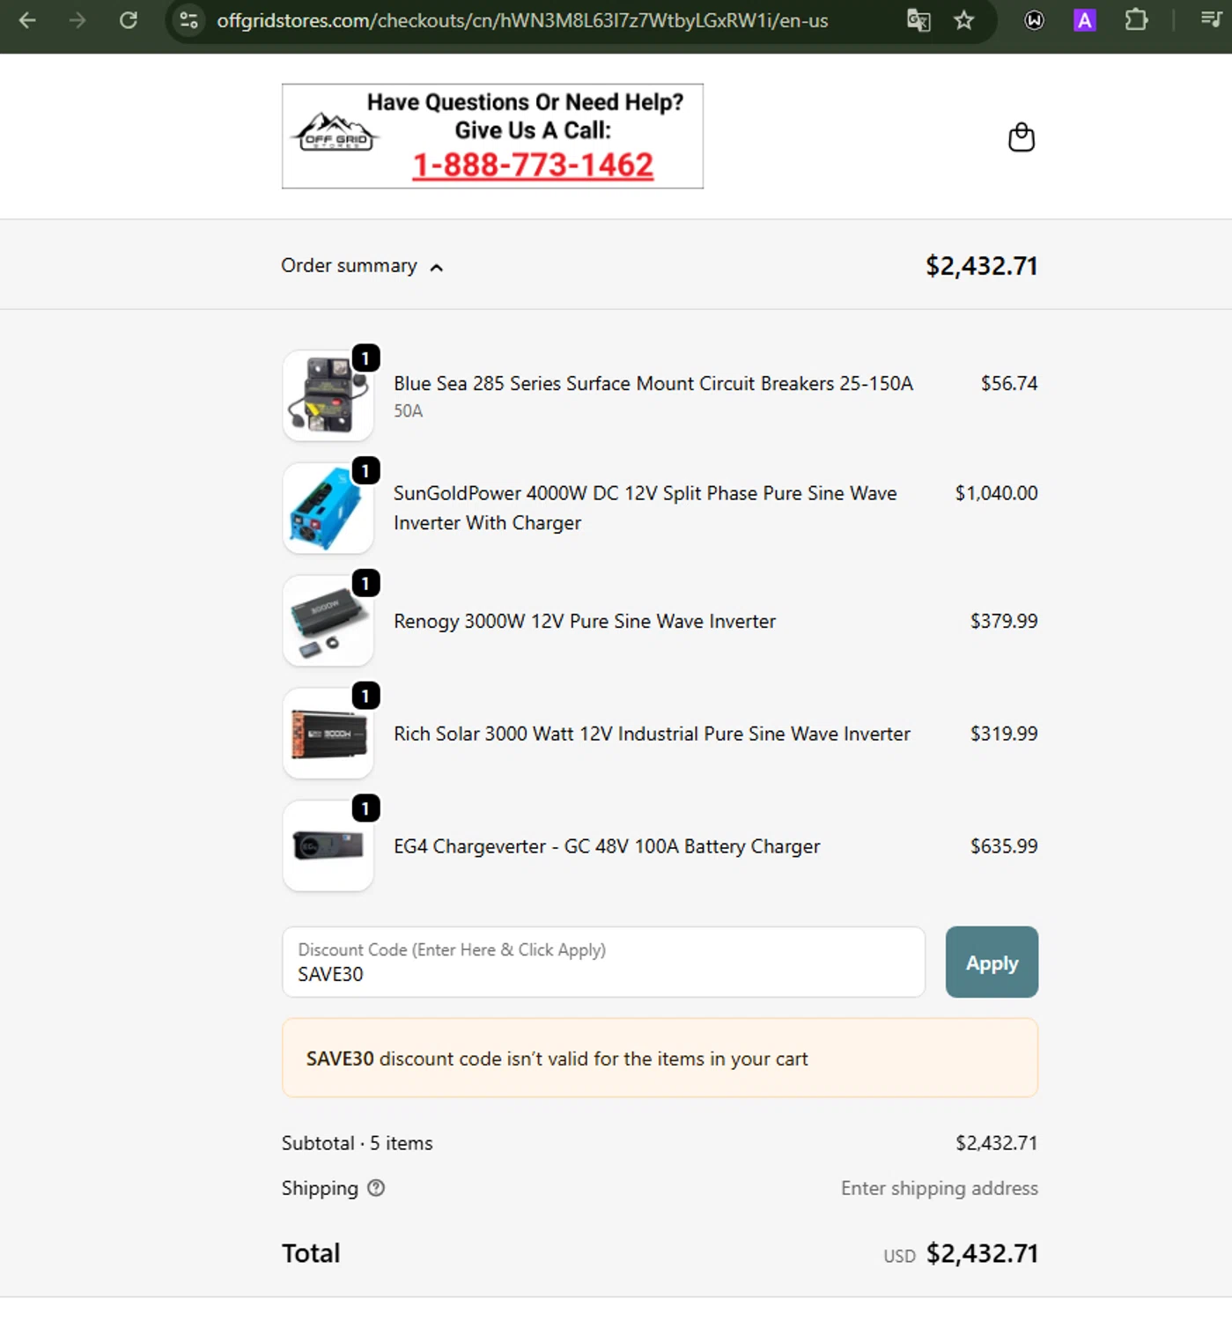The image size is (1232, 1321).
Task: Go back to the previous page
Action: (x=27, y=20)
